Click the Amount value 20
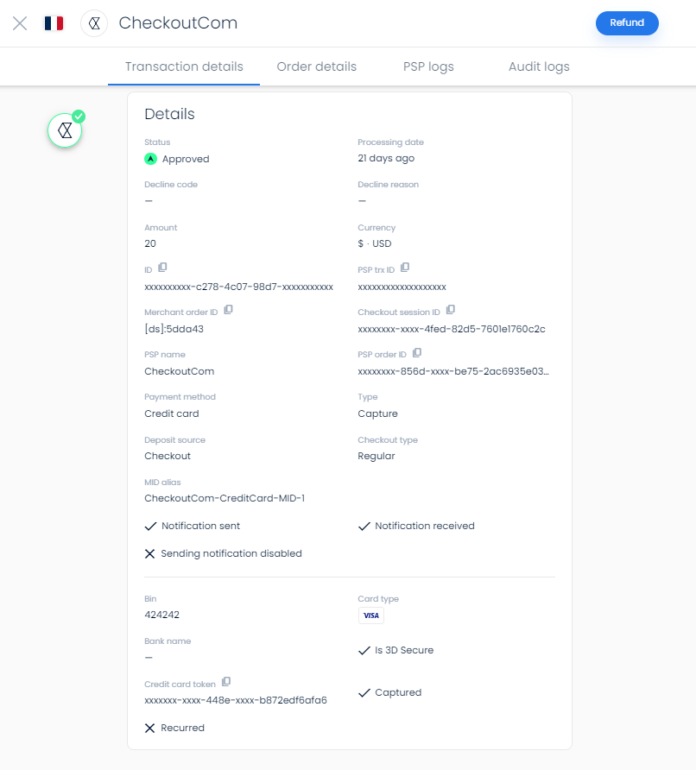The width and height of the screenshot is (696, 770). (150, 243)
